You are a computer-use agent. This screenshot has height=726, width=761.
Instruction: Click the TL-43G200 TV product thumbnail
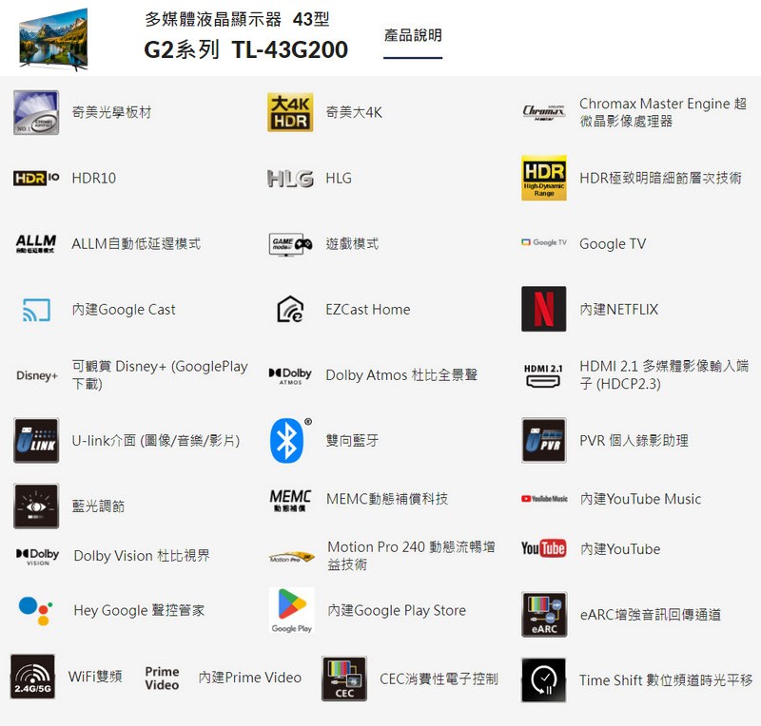tap(53, 39)
